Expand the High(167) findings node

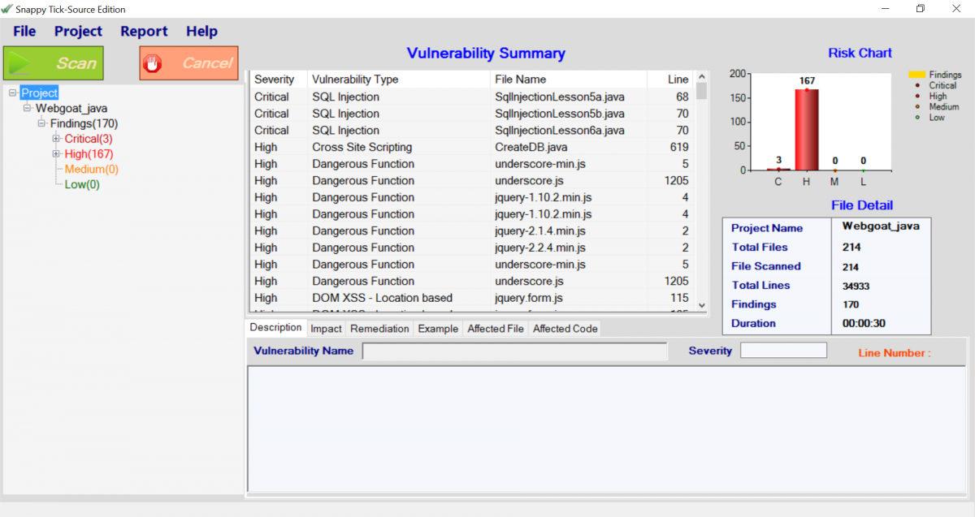[56, 154]
